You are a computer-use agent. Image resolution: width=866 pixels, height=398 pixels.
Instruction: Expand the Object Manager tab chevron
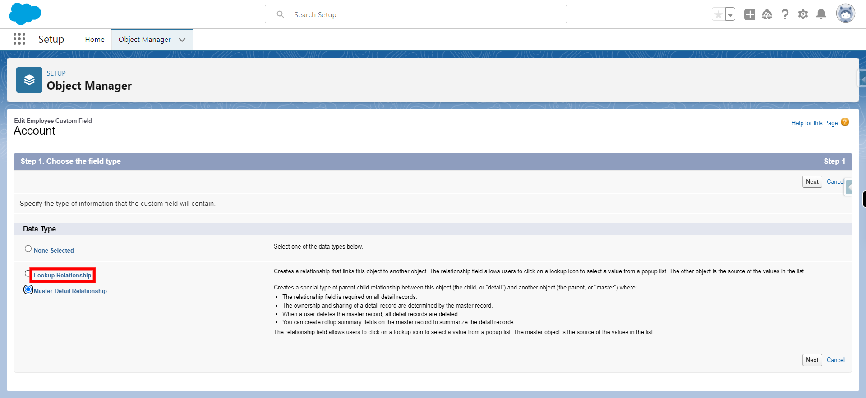tap(182, 40)
